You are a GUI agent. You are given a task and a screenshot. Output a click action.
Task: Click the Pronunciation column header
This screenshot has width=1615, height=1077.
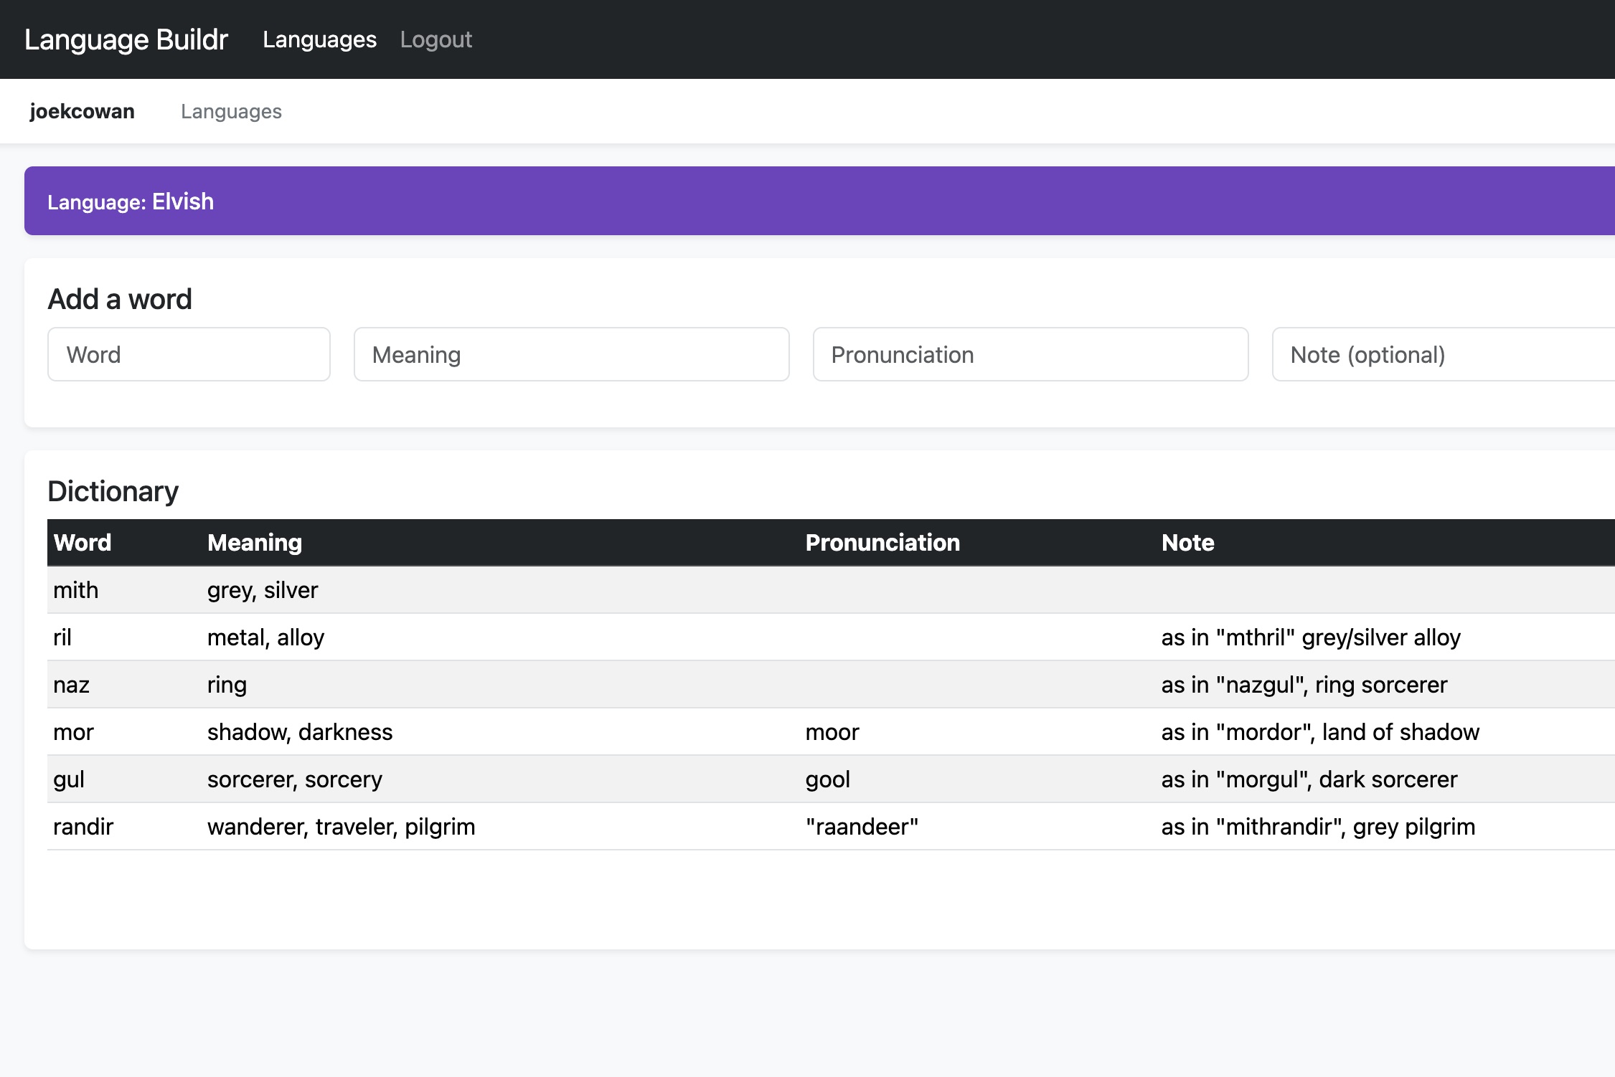tap(882, 543)
